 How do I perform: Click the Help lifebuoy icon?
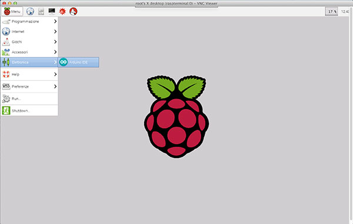[6, 74]
